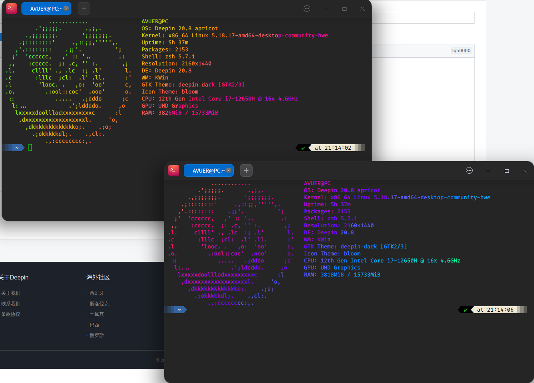Click "GPU: UHD Graphics" in the front terminal
534x383 pixels.
tap(332, 268)
